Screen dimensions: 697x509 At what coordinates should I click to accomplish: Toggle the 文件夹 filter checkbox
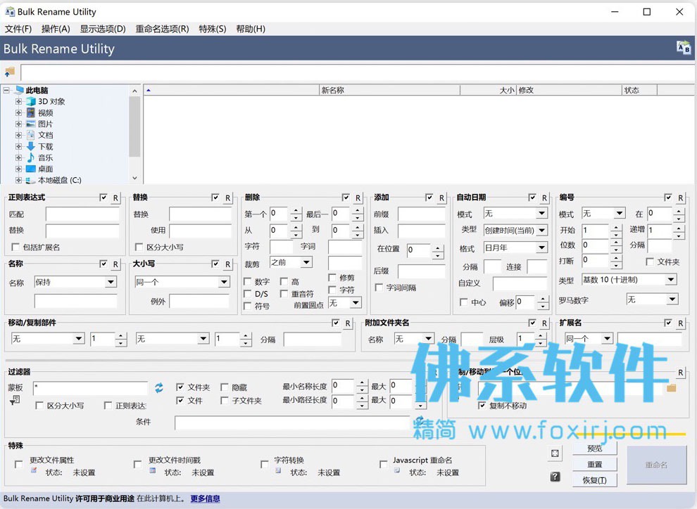coord(180,387)
